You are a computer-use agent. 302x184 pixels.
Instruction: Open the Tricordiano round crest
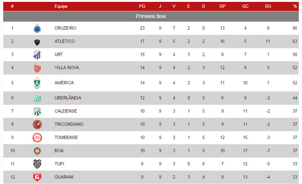[37, 124]
